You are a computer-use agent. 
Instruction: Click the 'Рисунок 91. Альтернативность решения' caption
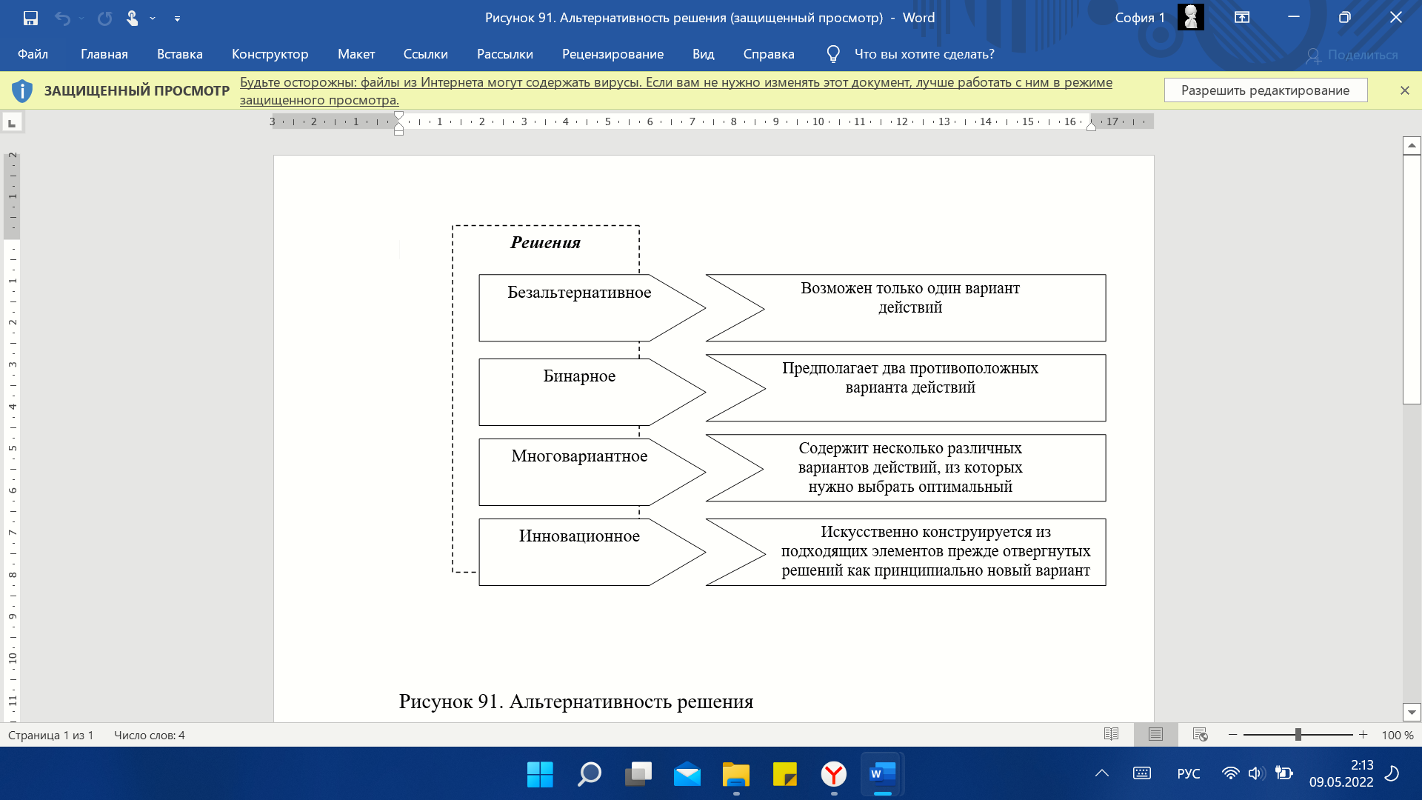[575, 701]
